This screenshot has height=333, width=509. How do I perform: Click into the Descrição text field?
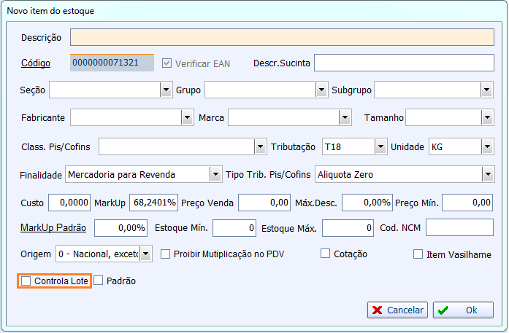(x=282, y=37)
